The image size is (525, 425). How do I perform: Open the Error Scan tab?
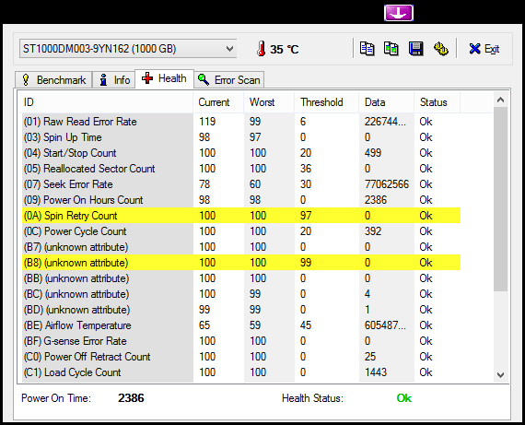(229, 80)
